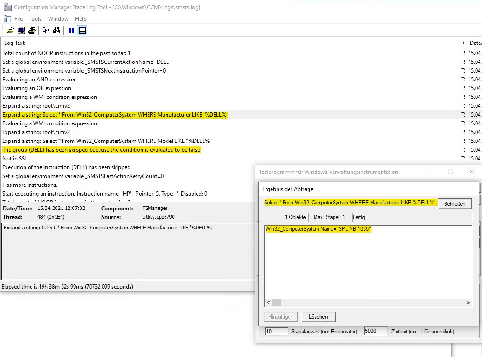This screenshot has width=482, height=357.
Task: Open the Window menu
Action: pos(58,19)
